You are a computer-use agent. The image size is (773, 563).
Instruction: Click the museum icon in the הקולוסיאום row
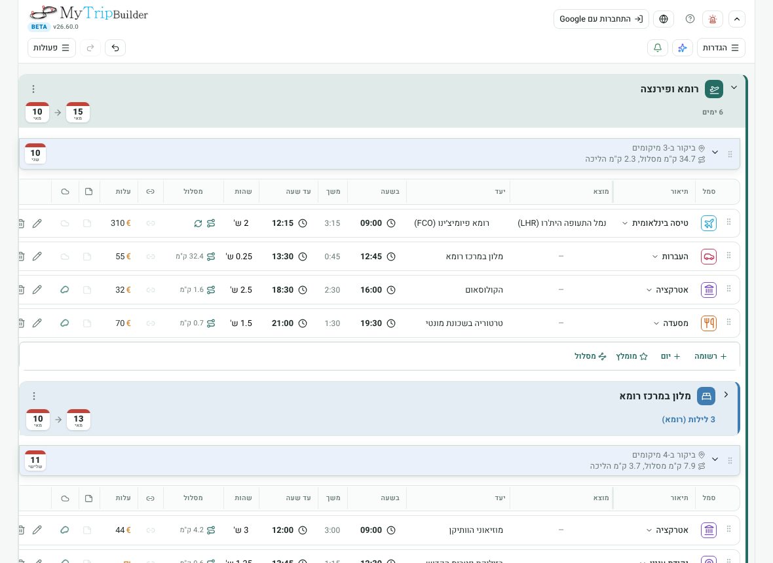click(708, 290)
